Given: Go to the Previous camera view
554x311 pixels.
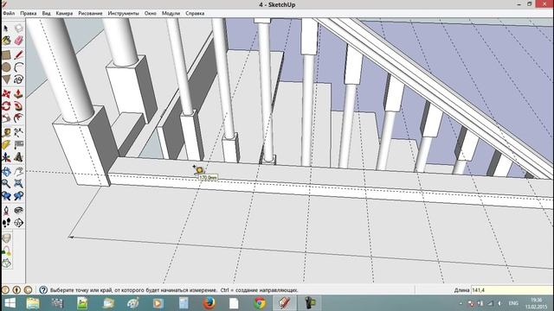Looking at the screenshot, I should click(6, 196).
